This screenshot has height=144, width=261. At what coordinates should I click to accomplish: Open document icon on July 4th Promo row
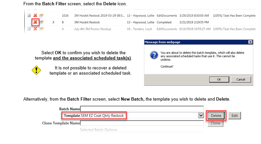[29, 29]
